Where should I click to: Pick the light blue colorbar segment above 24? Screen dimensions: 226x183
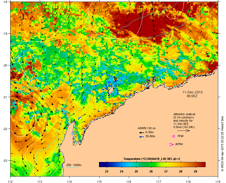point(122,164)
